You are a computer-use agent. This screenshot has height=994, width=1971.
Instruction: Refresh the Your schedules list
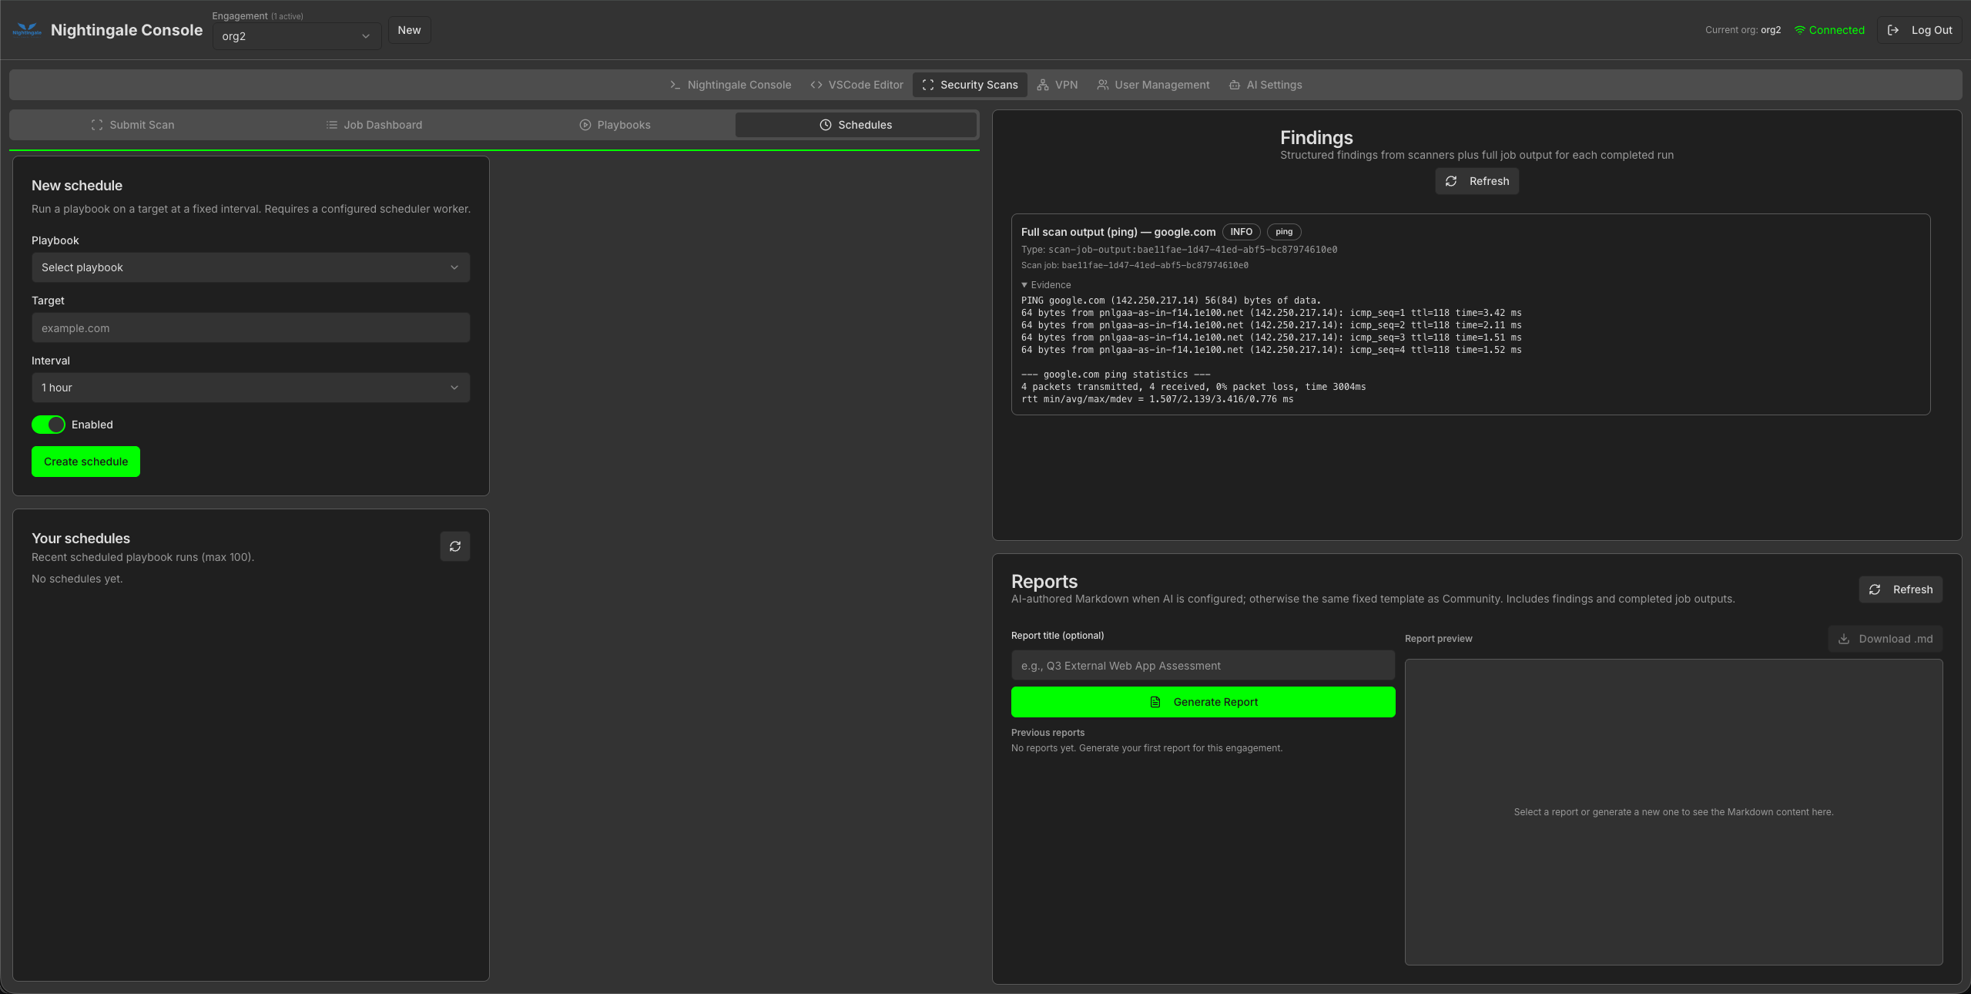pyautogui.click(x=455, y=546)
